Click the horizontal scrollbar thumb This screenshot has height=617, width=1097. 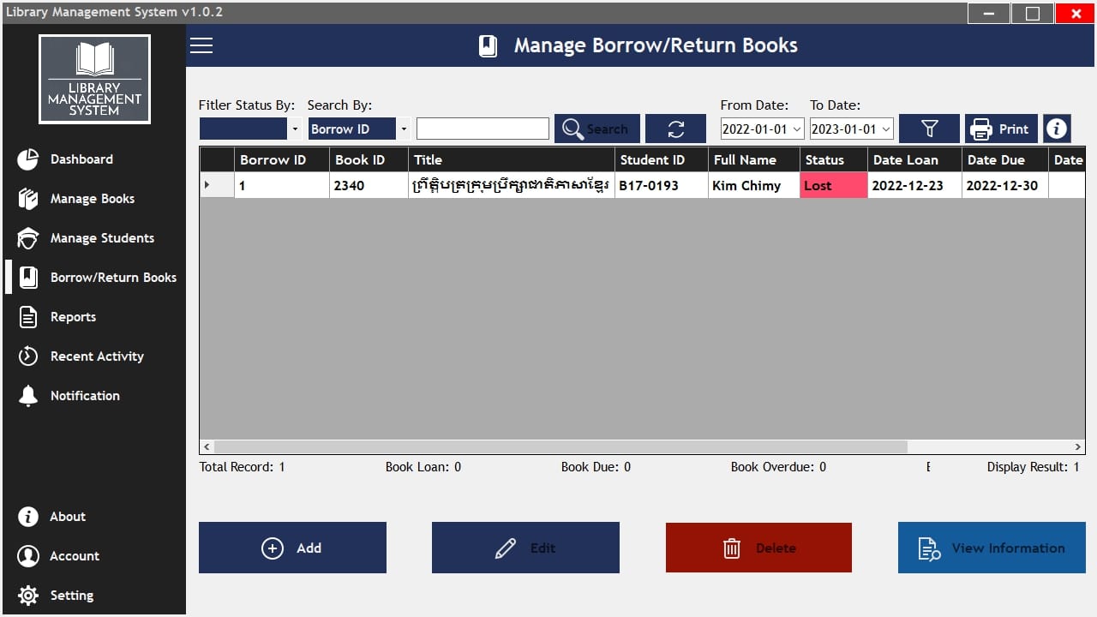pyautogui.click(x=560, y=447)
